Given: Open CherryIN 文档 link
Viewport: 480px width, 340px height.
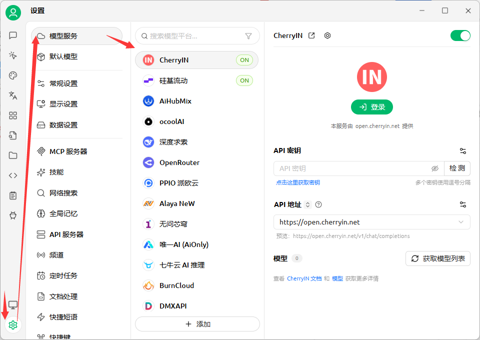Looking at the screenshot, I should click(x=304, y=278).
